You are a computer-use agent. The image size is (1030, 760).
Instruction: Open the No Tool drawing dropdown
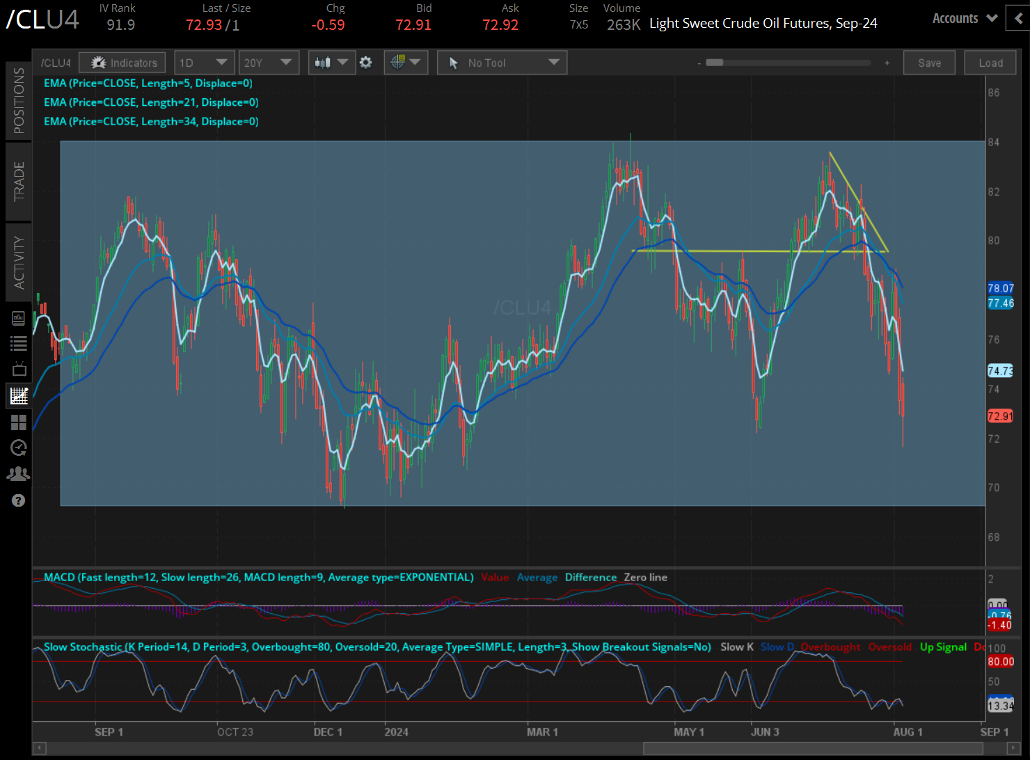tap(501, 62)
